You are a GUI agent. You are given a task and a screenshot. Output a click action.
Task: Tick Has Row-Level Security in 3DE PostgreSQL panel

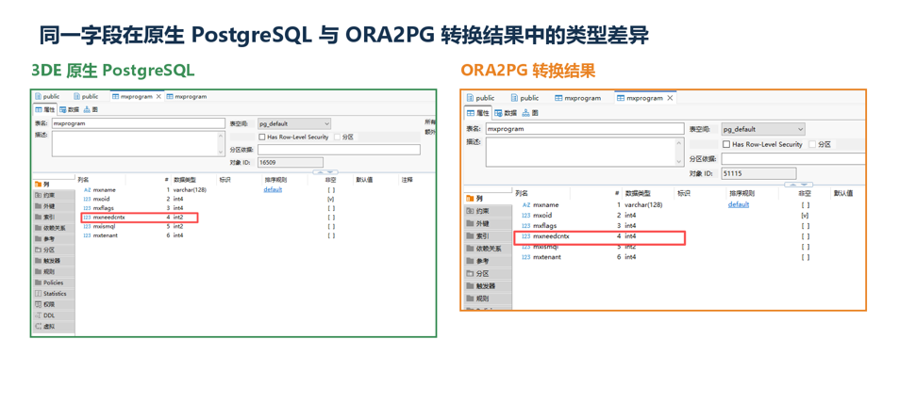pyautogui.click(x=262, y=137)
